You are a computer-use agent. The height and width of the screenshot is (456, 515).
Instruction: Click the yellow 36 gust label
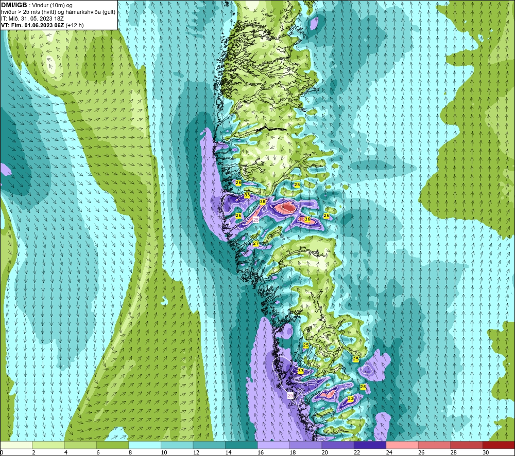(x=307, y=220)
